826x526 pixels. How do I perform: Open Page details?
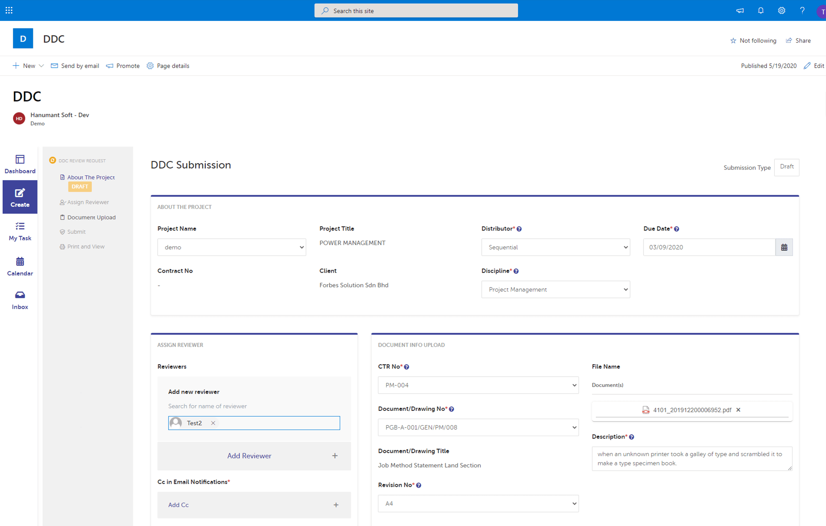tap(168, 66)
